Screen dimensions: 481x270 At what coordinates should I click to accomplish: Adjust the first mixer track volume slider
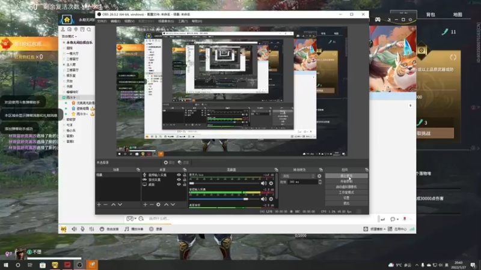click(224, 184)
